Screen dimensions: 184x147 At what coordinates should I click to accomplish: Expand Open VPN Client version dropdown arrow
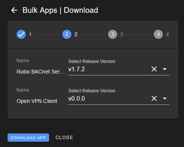[165, 98]
